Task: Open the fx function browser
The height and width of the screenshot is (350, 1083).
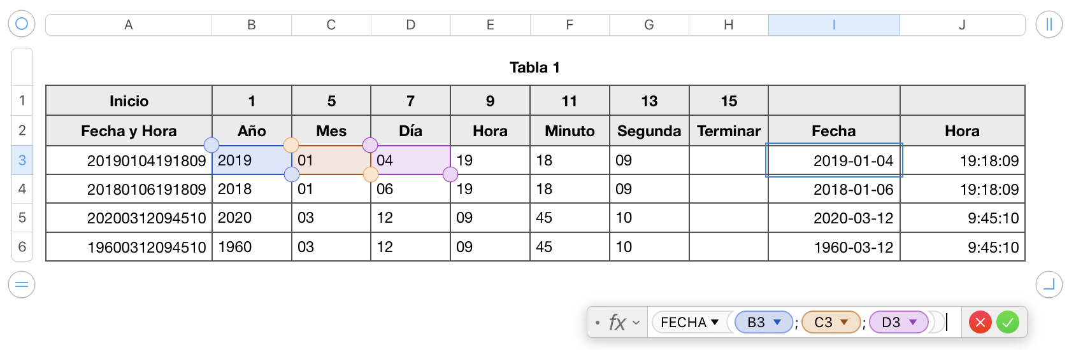Action: pyautogui.click(x=617, y=323)
